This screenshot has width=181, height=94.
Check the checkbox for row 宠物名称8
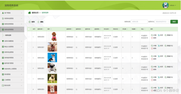29,37
